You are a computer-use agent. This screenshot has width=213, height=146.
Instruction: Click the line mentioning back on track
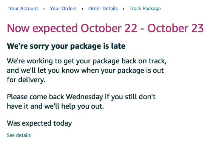click(86, 61)
